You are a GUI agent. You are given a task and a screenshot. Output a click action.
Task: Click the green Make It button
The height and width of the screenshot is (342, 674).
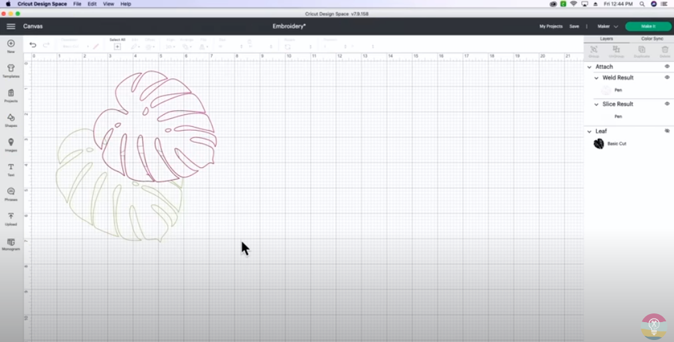(648, 26)
